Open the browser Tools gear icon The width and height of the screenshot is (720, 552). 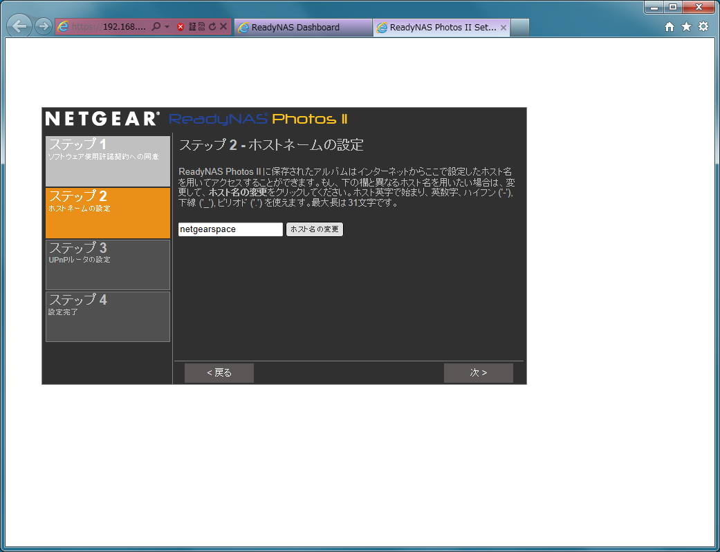click(x=703, y=27)
